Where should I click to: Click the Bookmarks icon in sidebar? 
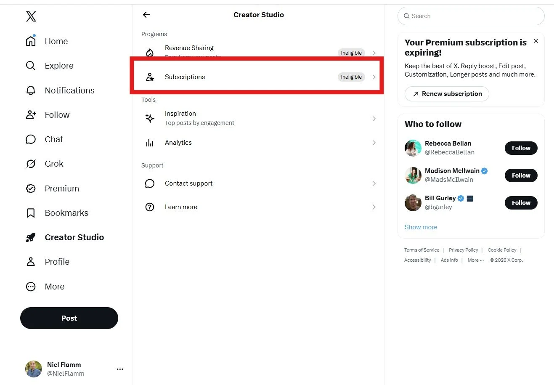click(x=31, y=213)
